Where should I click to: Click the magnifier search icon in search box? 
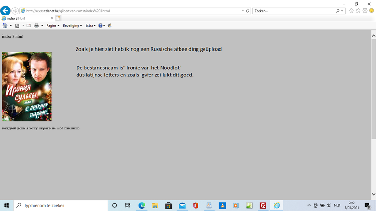coord(337,11)
